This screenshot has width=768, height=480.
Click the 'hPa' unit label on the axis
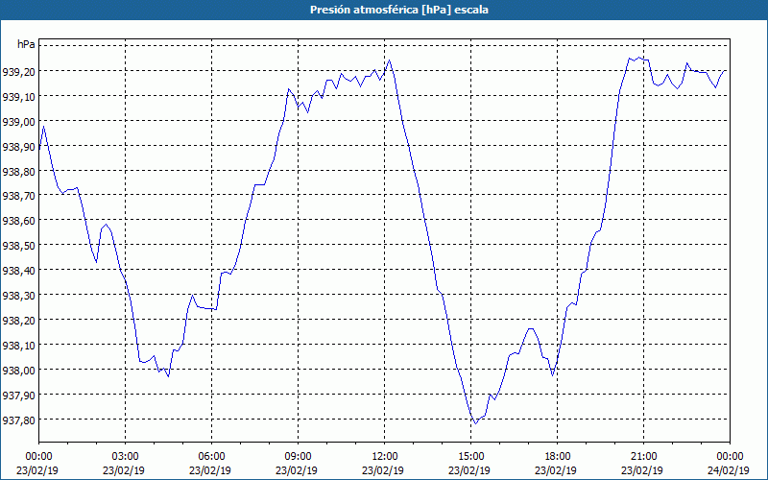coord(26,44)
